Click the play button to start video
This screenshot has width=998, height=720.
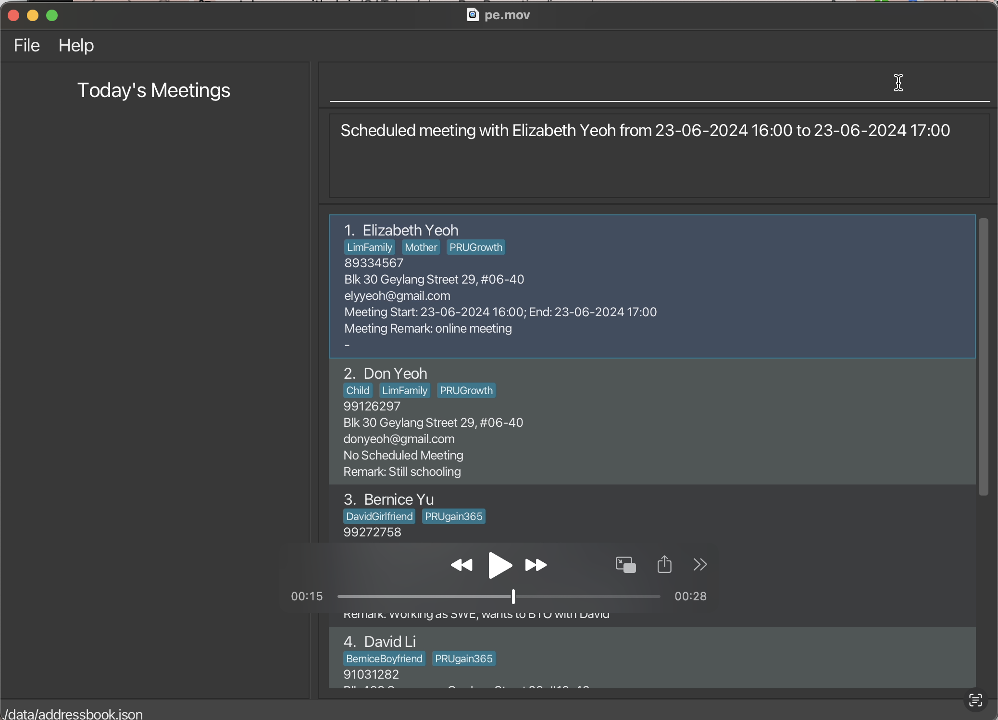click(499, 565)
